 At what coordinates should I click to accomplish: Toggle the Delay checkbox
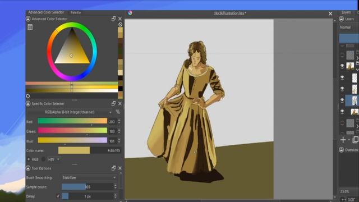point(58,196)
